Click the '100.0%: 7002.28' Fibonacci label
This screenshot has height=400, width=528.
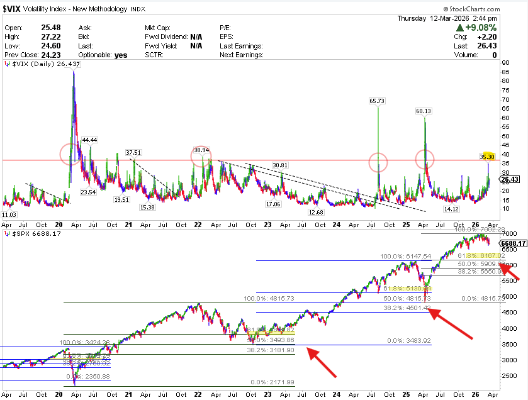point(480,230)
